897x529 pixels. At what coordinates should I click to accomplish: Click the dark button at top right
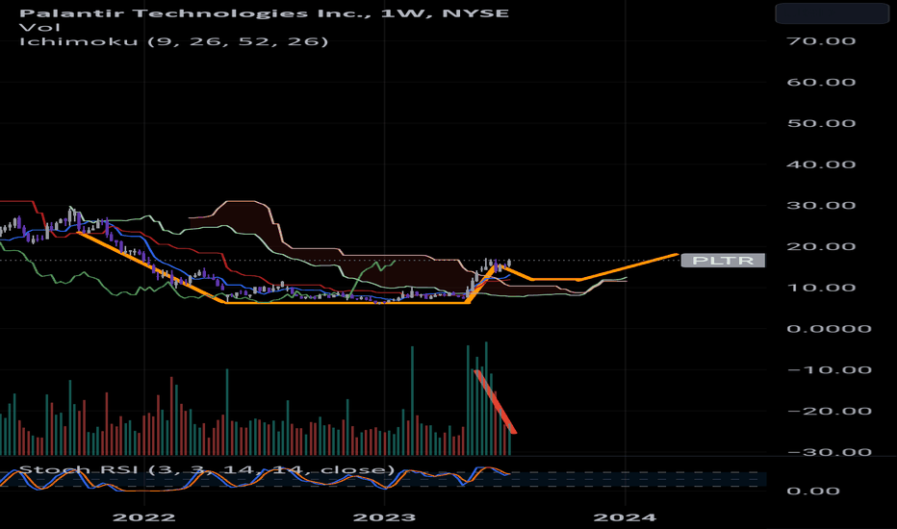click(832, 13)
